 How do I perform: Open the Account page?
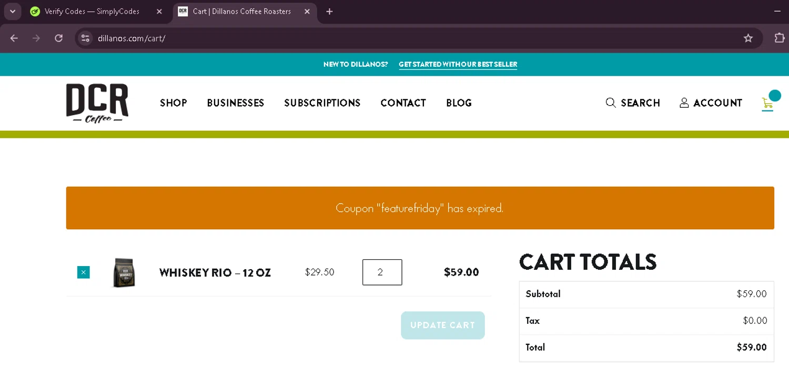coord(711,103)
